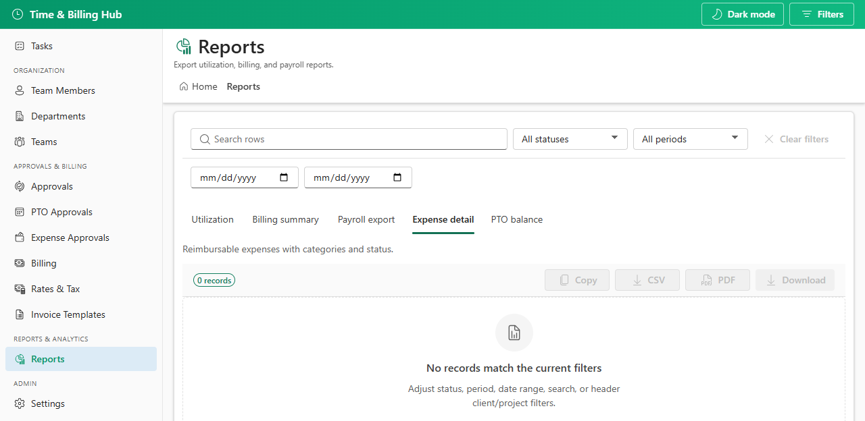This screenshot has height=421, width=865.
Task: Open Team Members in the sidebar
Action: (81, 90)
